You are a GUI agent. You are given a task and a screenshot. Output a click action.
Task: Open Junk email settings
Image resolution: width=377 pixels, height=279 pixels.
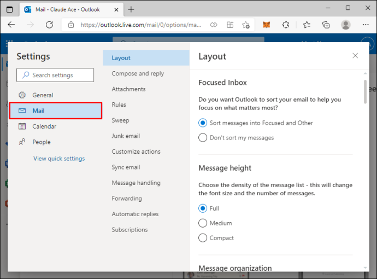146,136
